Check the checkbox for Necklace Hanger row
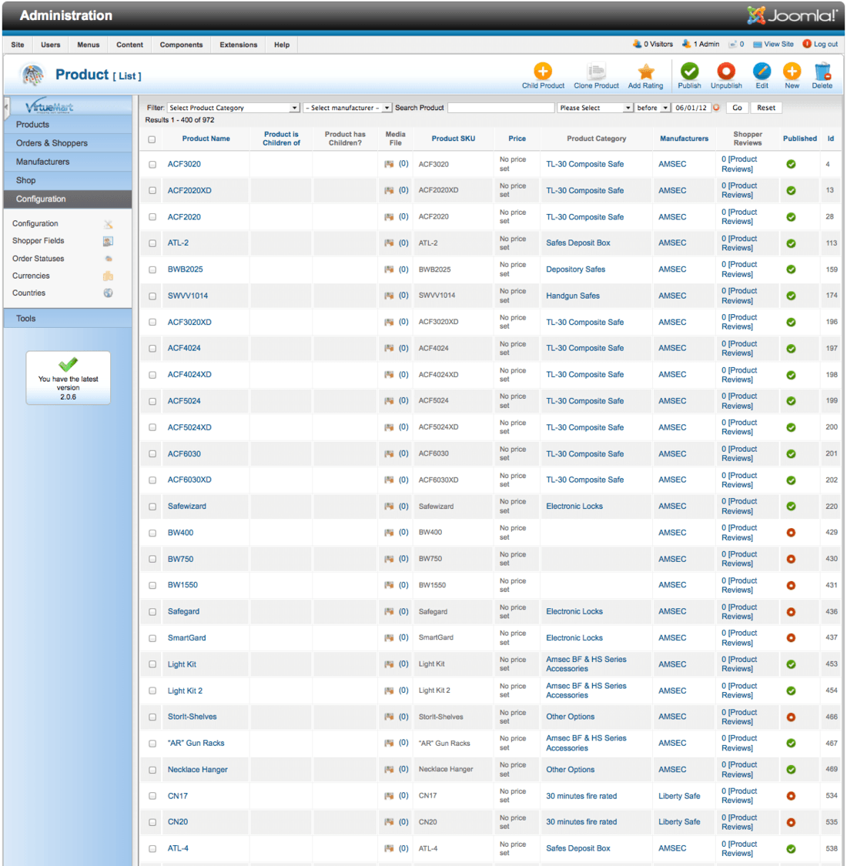This screenshot has width=847, height=866. point(152,770)
